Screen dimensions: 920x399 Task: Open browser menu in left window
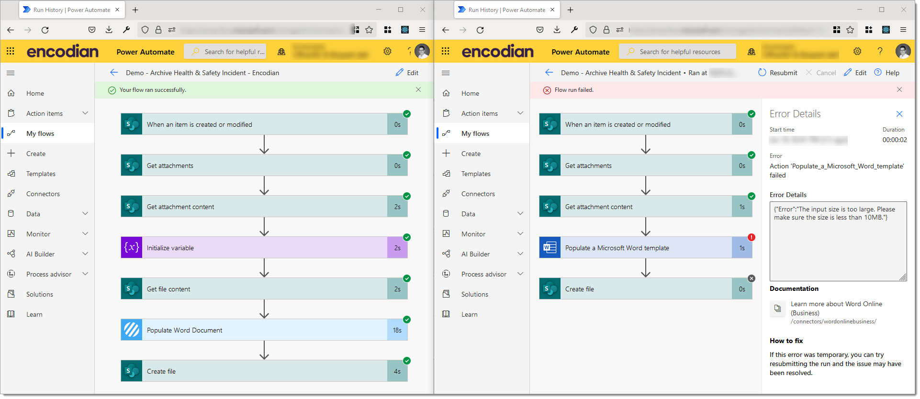[x=422, y=30]
